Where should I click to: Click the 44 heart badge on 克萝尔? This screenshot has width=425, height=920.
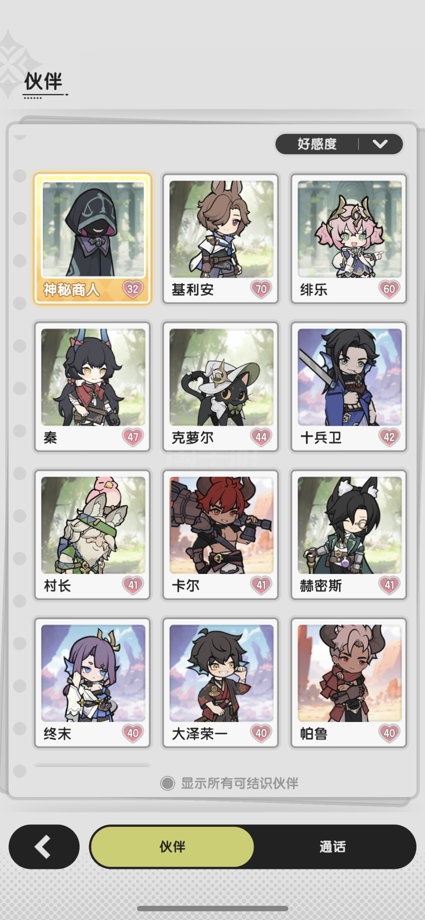(261, 437)
